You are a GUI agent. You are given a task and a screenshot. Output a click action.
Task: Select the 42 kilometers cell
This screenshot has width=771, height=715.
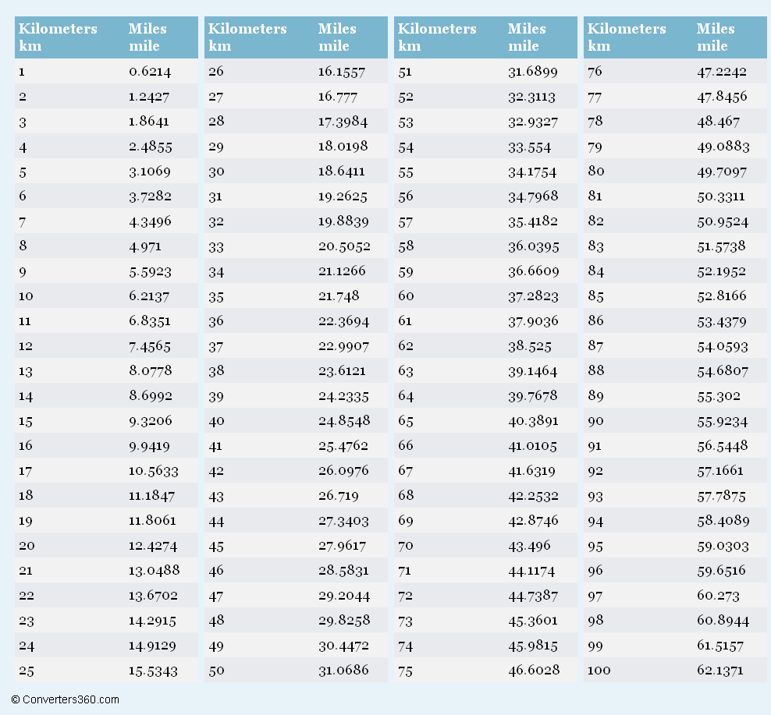point(216,471)
